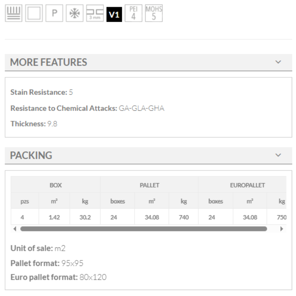296x296 pixels.
Task: Click the MOHS 5 hardness icon
Action: 153,14
